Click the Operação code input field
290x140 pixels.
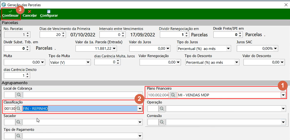click(153, 109)
